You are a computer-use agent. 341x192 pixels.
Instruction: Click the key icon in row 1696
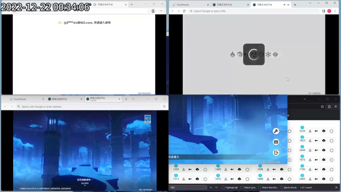coord(274,169)
